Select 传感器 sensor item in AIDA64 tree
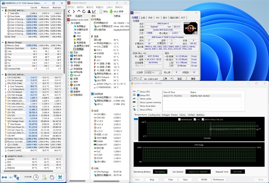Viewport: 269px width, 183px height. pos(80,49)
